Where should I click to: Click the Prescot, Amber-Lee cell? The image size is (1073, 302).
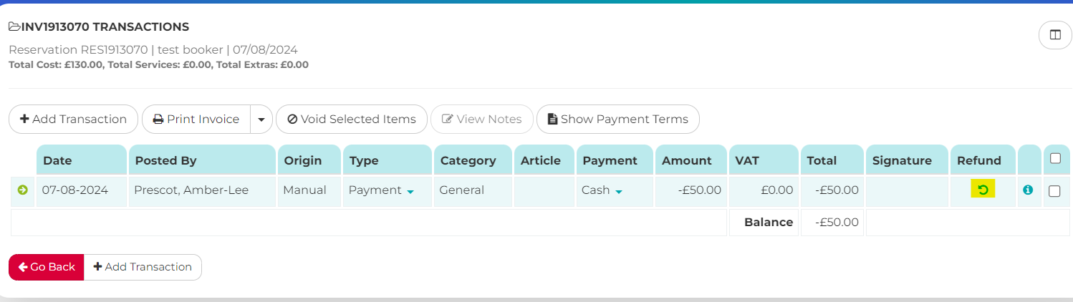pyautogui.click(x=202, y=191)
